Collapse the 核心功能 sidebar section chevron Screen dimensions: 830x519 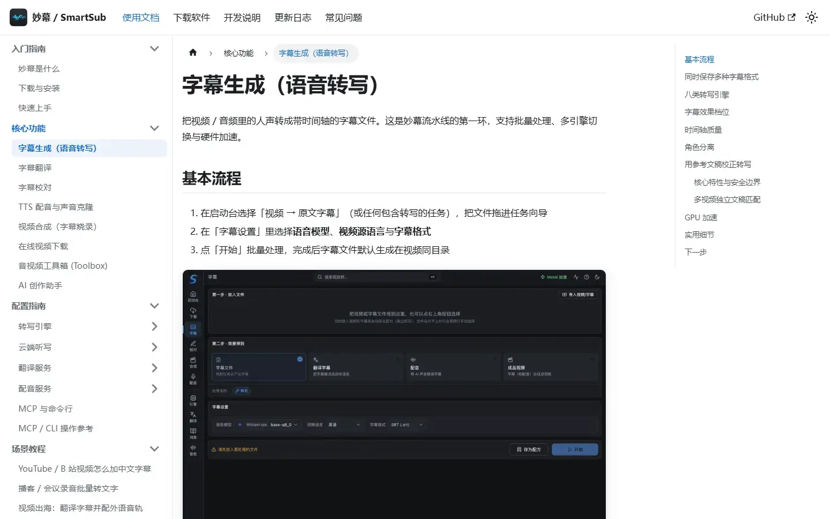point(154,128)
